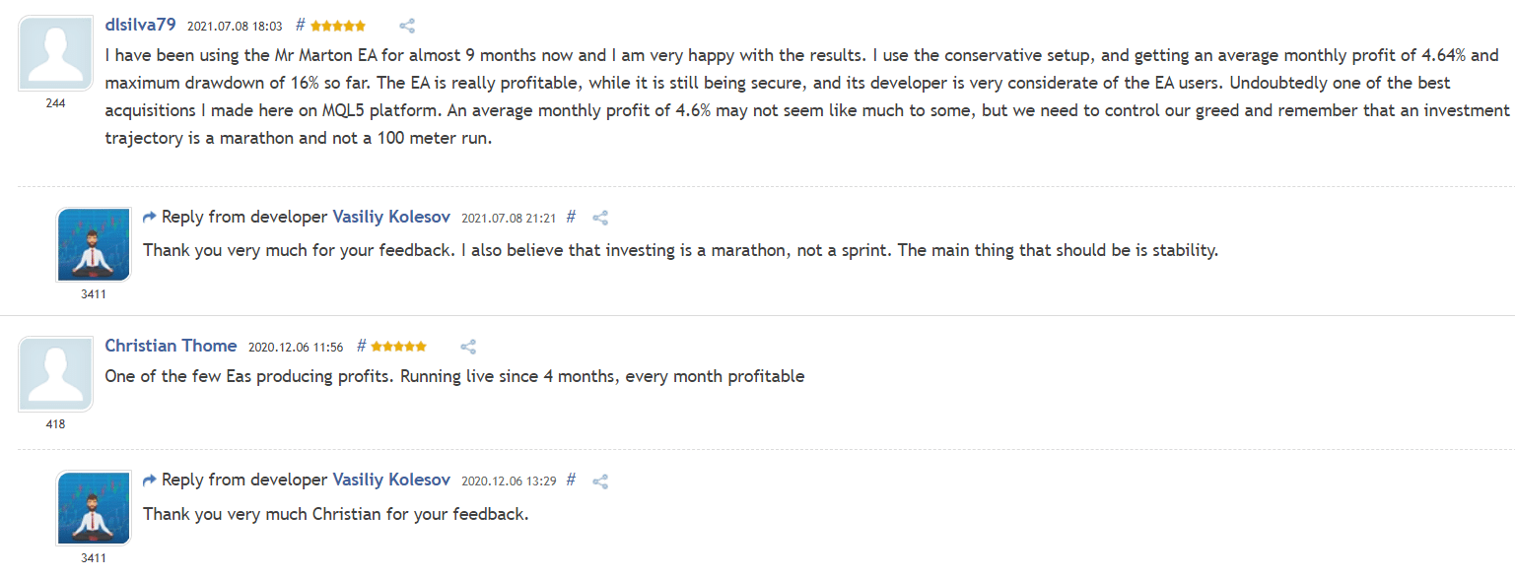1515x577 pixels.
Task: Click the # permalink on Christian Thome's review
Action: pos(361,347)
